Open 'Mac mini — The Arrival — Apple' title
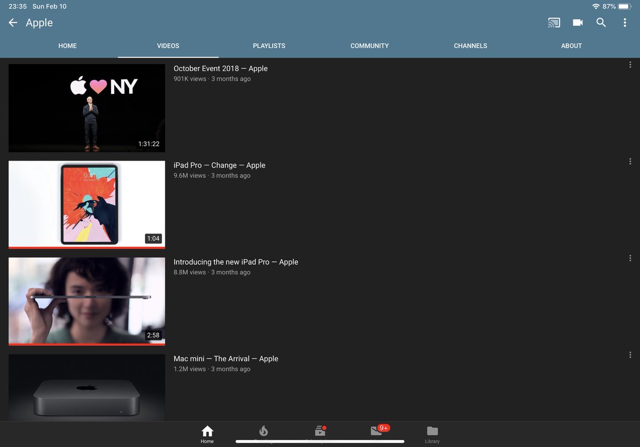 (x=226, y=358)
